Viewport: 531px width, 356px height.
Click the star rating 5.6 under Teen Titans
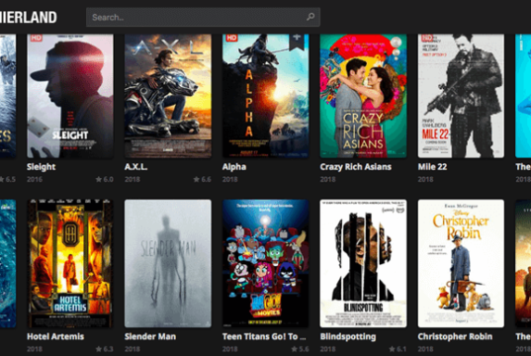[x=300, y=349]
